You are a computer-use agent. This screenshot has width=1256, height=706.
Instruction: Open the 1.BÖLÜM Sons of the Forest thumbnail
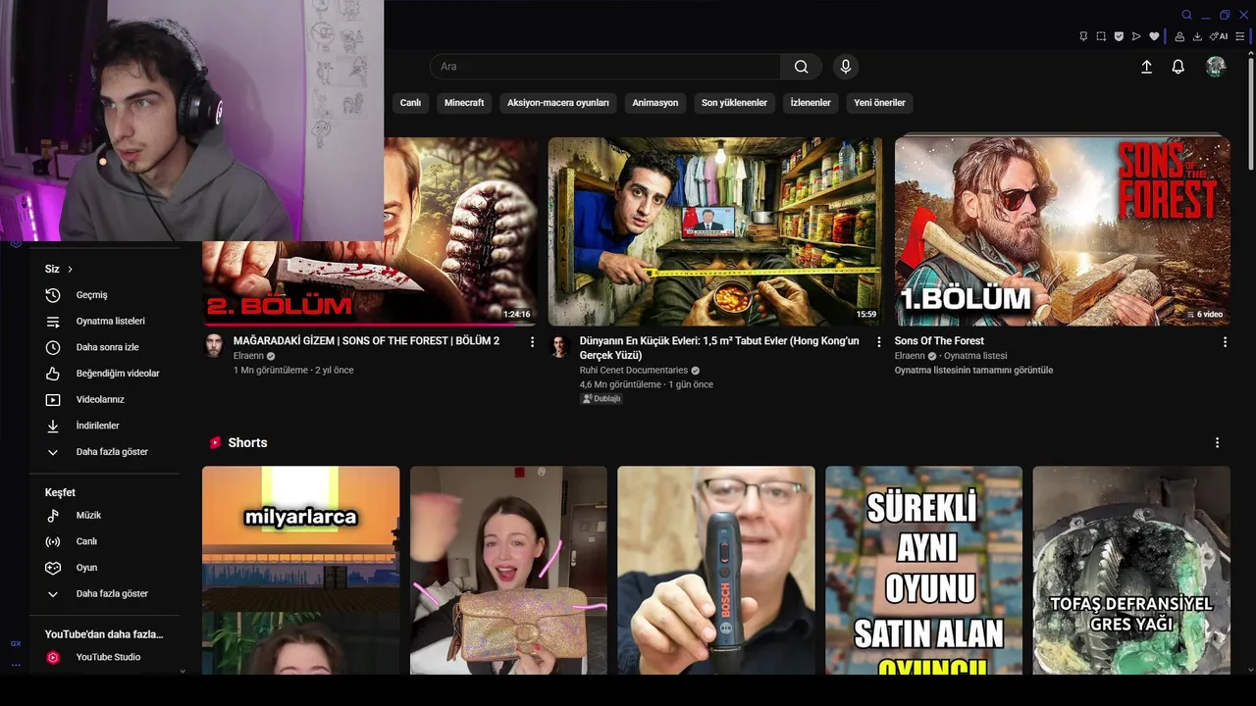coord(1063,231)
